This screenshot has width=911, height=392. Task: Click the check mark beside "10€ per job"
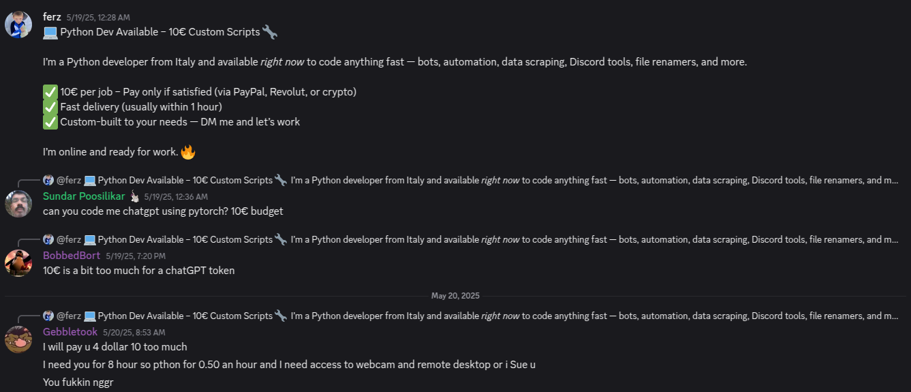(50, 92)
